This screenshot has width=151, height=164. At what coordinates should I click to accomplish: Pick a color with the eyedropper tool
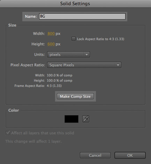point(86,119)
